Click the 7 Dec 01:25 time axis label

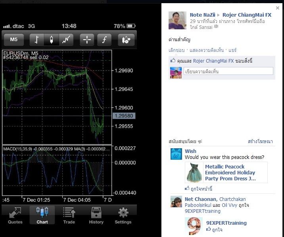coord(36,200)
